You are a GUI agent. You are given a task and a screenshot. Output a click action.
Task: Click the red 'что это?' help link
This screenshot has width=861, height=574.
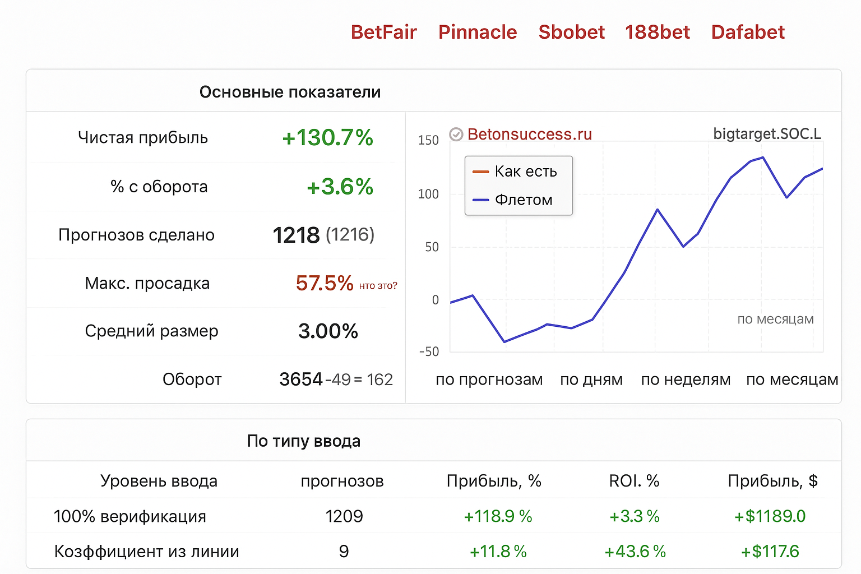tap(378, 286)
